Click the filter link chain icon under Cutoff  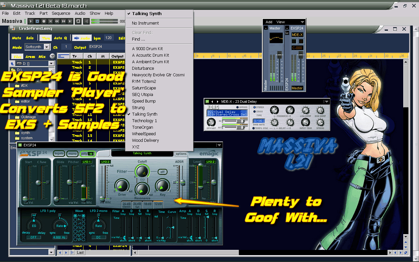coord(142,179)
